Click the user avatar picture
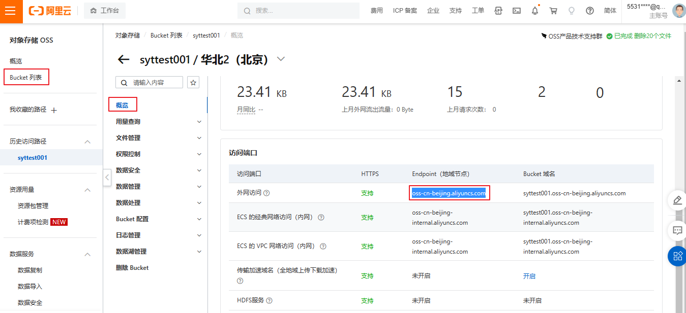 [x=679, y=11]
